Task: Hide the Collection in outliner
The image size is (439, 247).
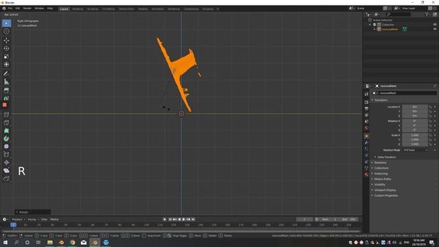Action: 435,25
